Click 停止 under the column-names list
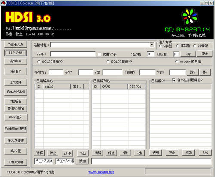Screen dimensions: 215x177 tap(111, 153)
